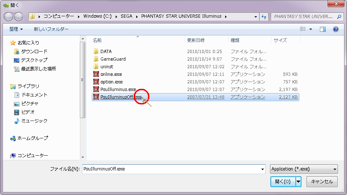This screenshot has height=195, width=347.
Task: Open the 開く button split arrow
Action: [x=298, y=182]
